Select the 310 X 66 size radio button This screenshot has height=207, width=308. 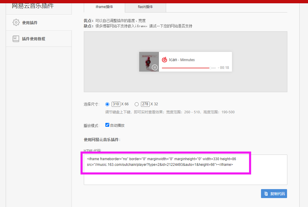click(x=107, y=104)
